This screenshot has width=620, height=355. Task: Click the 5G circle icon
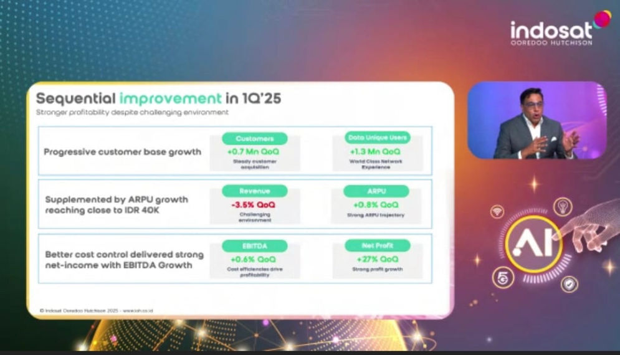pyautogui.click(x=503, y=278)
